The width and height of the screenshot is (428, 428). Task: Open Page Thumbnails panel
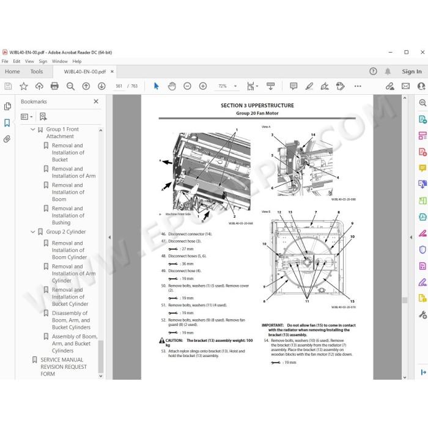(x=7, y=106)
